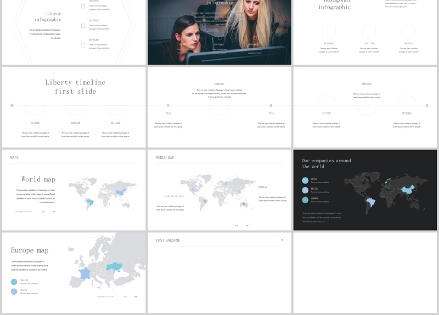The width and height of the screenshot is (439, 315).
Task: Click the 'Europe map' slide title
Action: 30,250
